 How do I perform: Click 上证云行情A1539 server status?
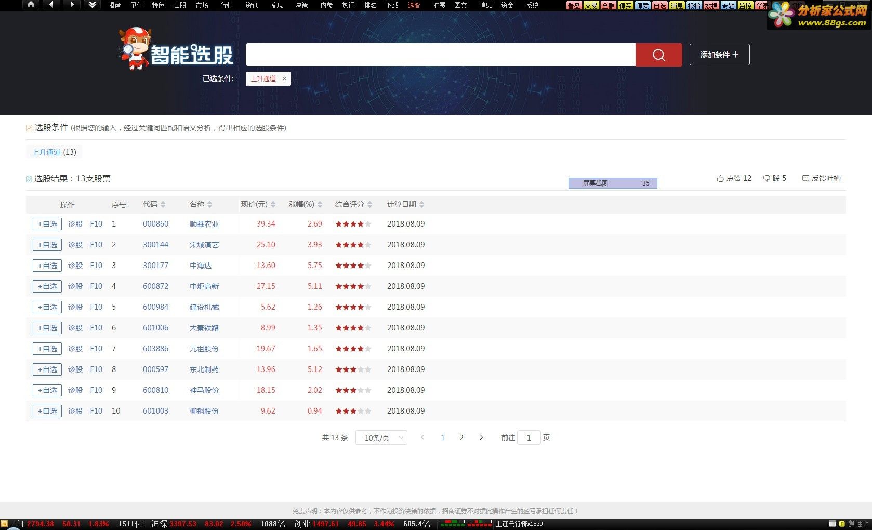519,524
